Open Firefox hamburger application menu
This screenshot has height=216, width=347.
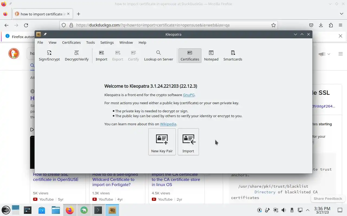[x=340, y=25]
